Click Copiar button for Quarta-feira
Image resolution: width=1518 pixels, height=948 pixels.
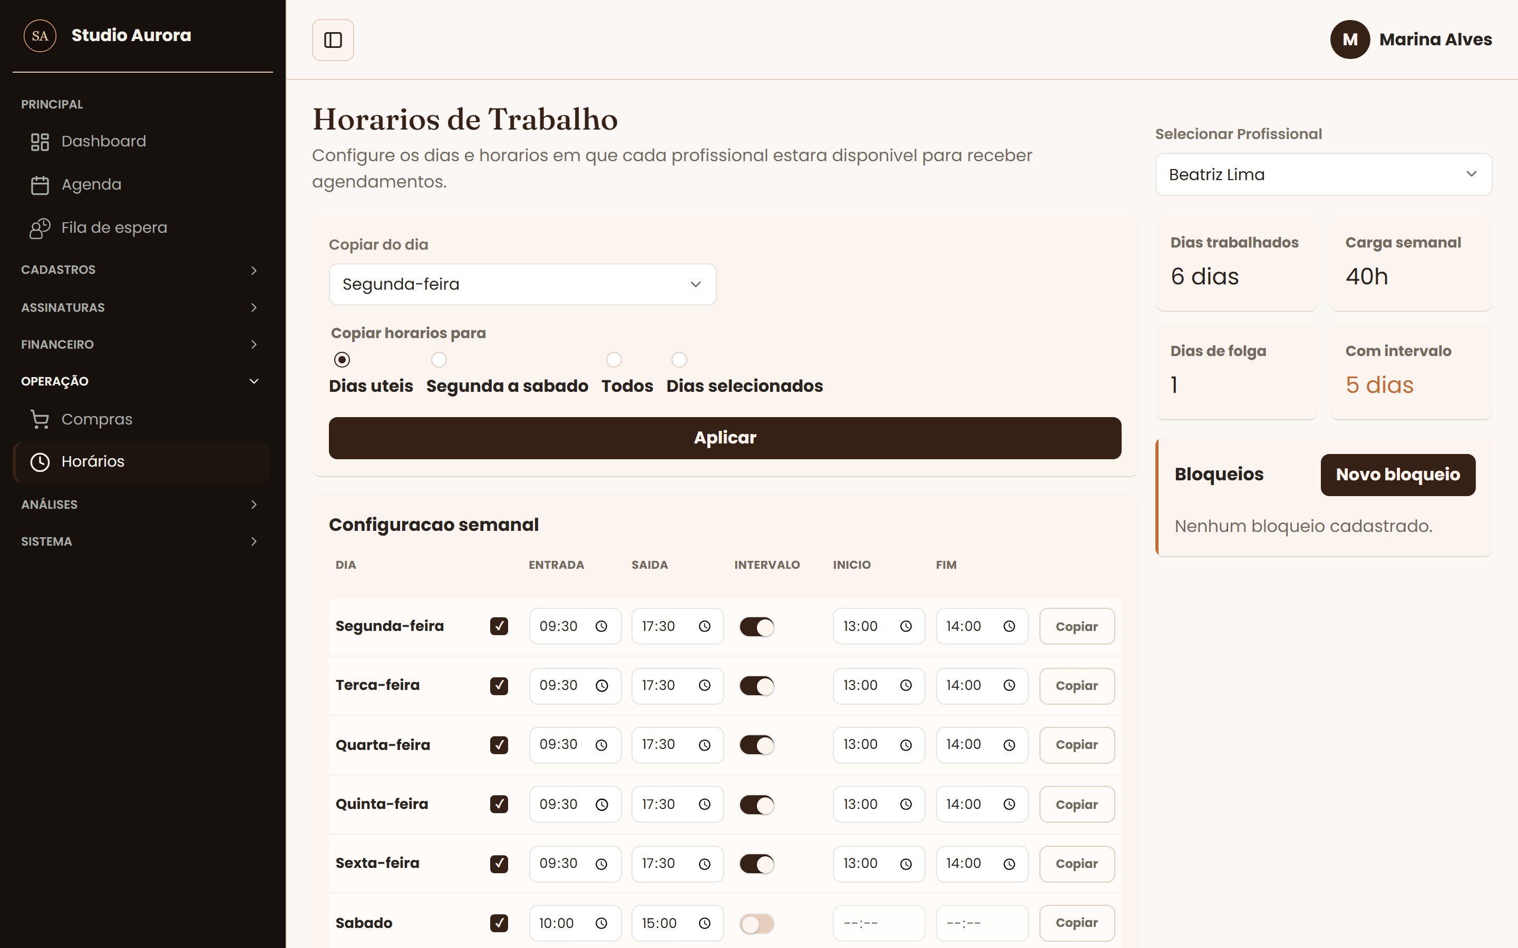(x=1076, y=745)
